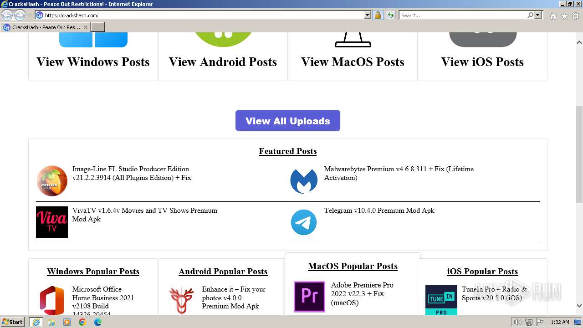The height and width of the screenshot is (328, 583).
Task: Click the browser Forward arrow button
Action: 20,15
